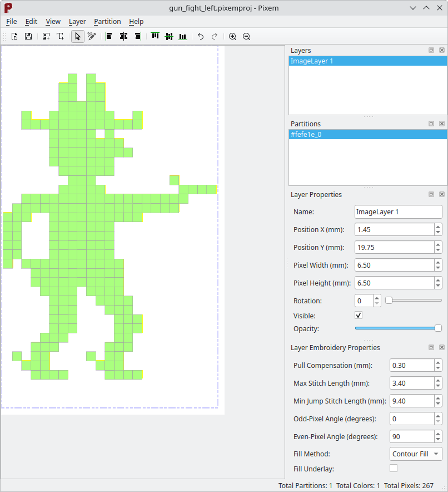Select the arrow pointer tool
448x492 pixels.
click(x=78, y=36)
